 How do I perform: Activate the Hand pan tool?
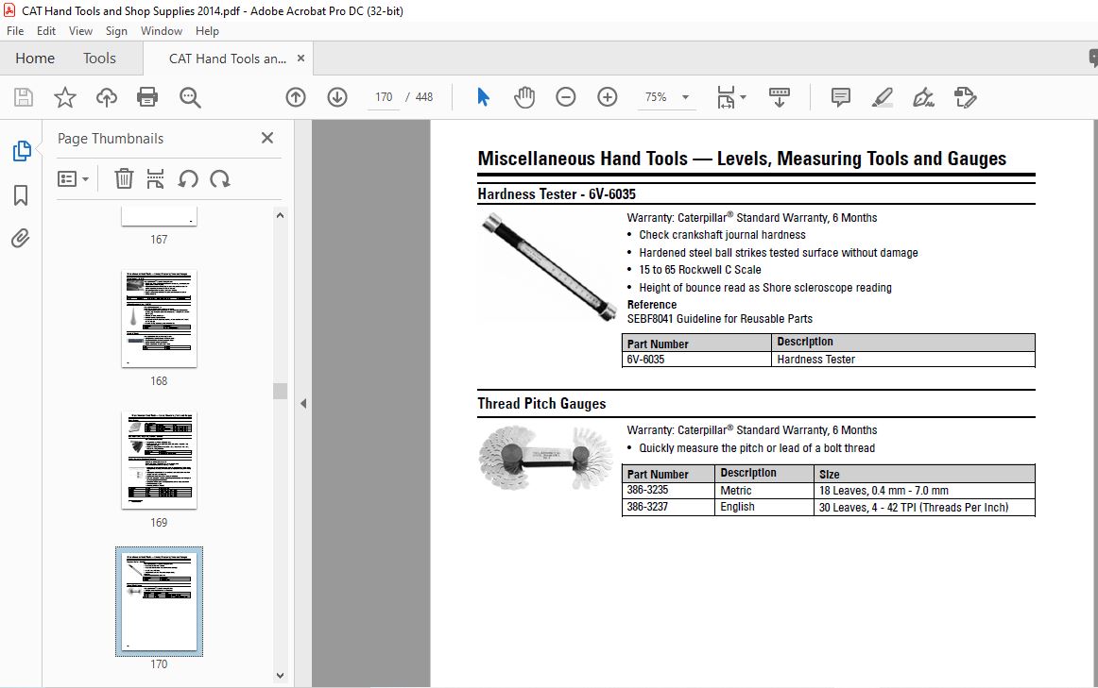click(x=523, y=97)
